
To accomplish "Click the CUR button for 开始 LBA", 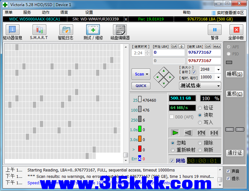I will 174,46.
